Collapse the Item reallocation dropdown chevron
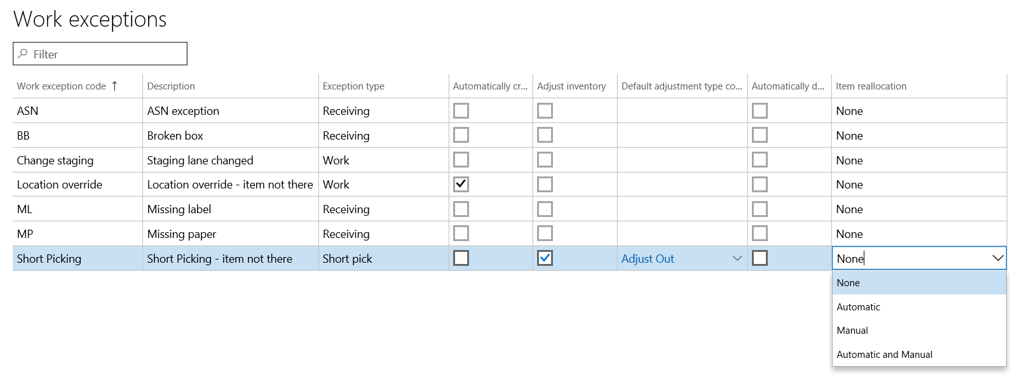Screen dimensions: 1022x375 (997, 258)
